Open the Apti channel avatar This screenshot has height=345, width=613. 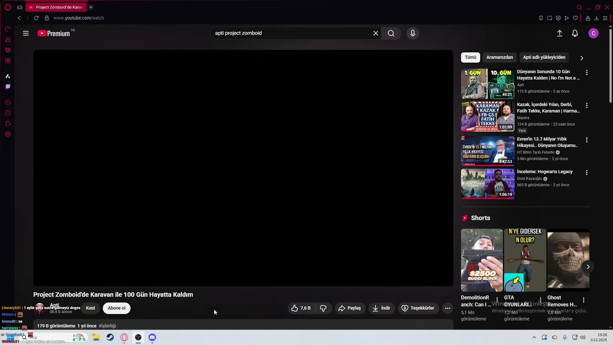pos(40,308)
